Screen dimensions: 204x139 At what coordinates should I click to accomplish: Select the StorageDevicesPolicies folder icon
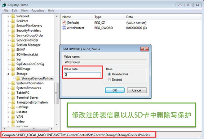point(18,78)
